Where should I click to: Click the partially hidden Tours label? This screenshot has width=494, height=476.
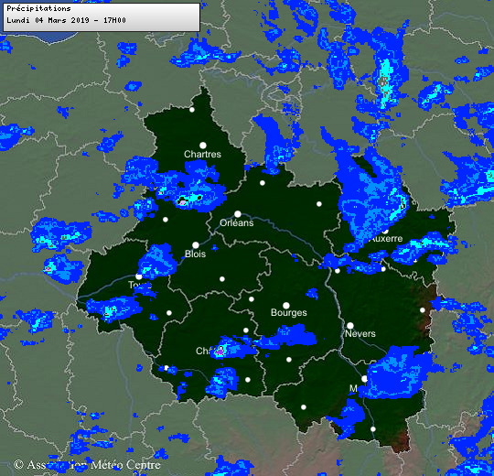[x=139, y=285]
